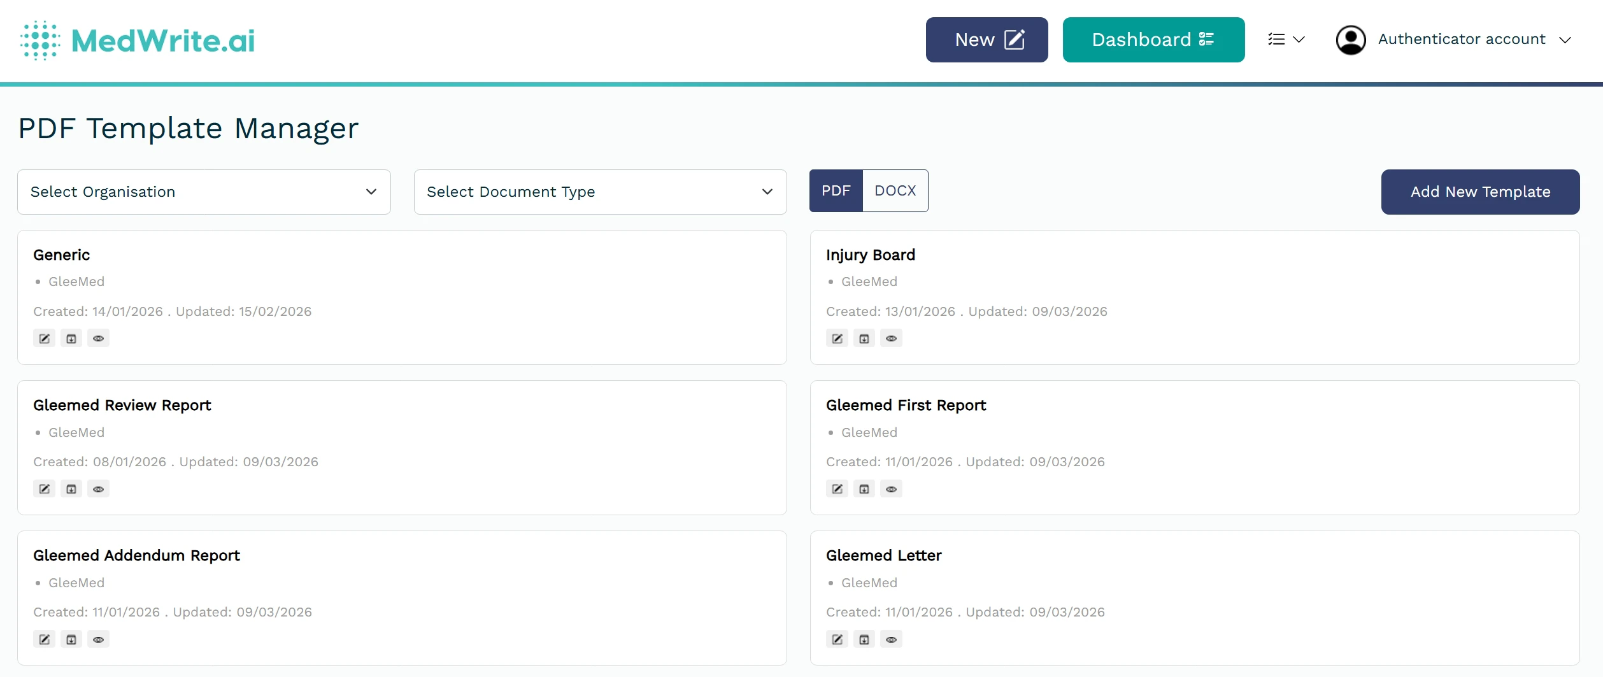Preview the Injury Board template
The image size is (1603, 677).
pyautogui.click(x=891, y=338)
